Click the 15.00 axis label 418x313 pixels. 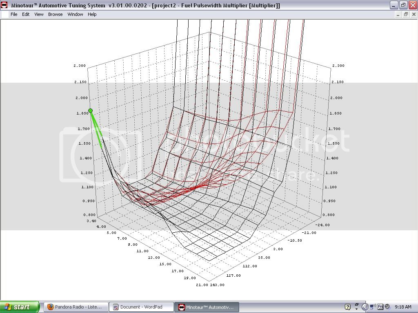click(x=166, y=264)
